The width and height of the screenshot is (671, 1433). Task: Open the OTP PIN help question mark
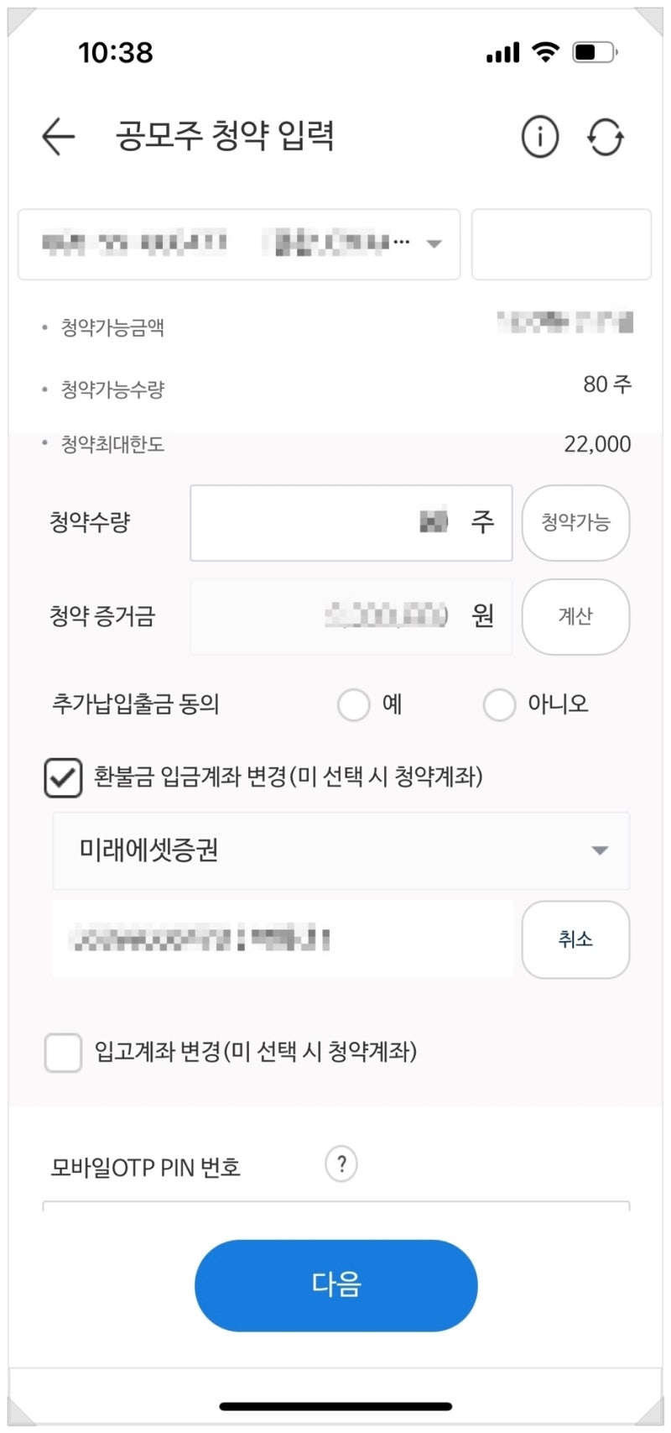click(341, 1164)
